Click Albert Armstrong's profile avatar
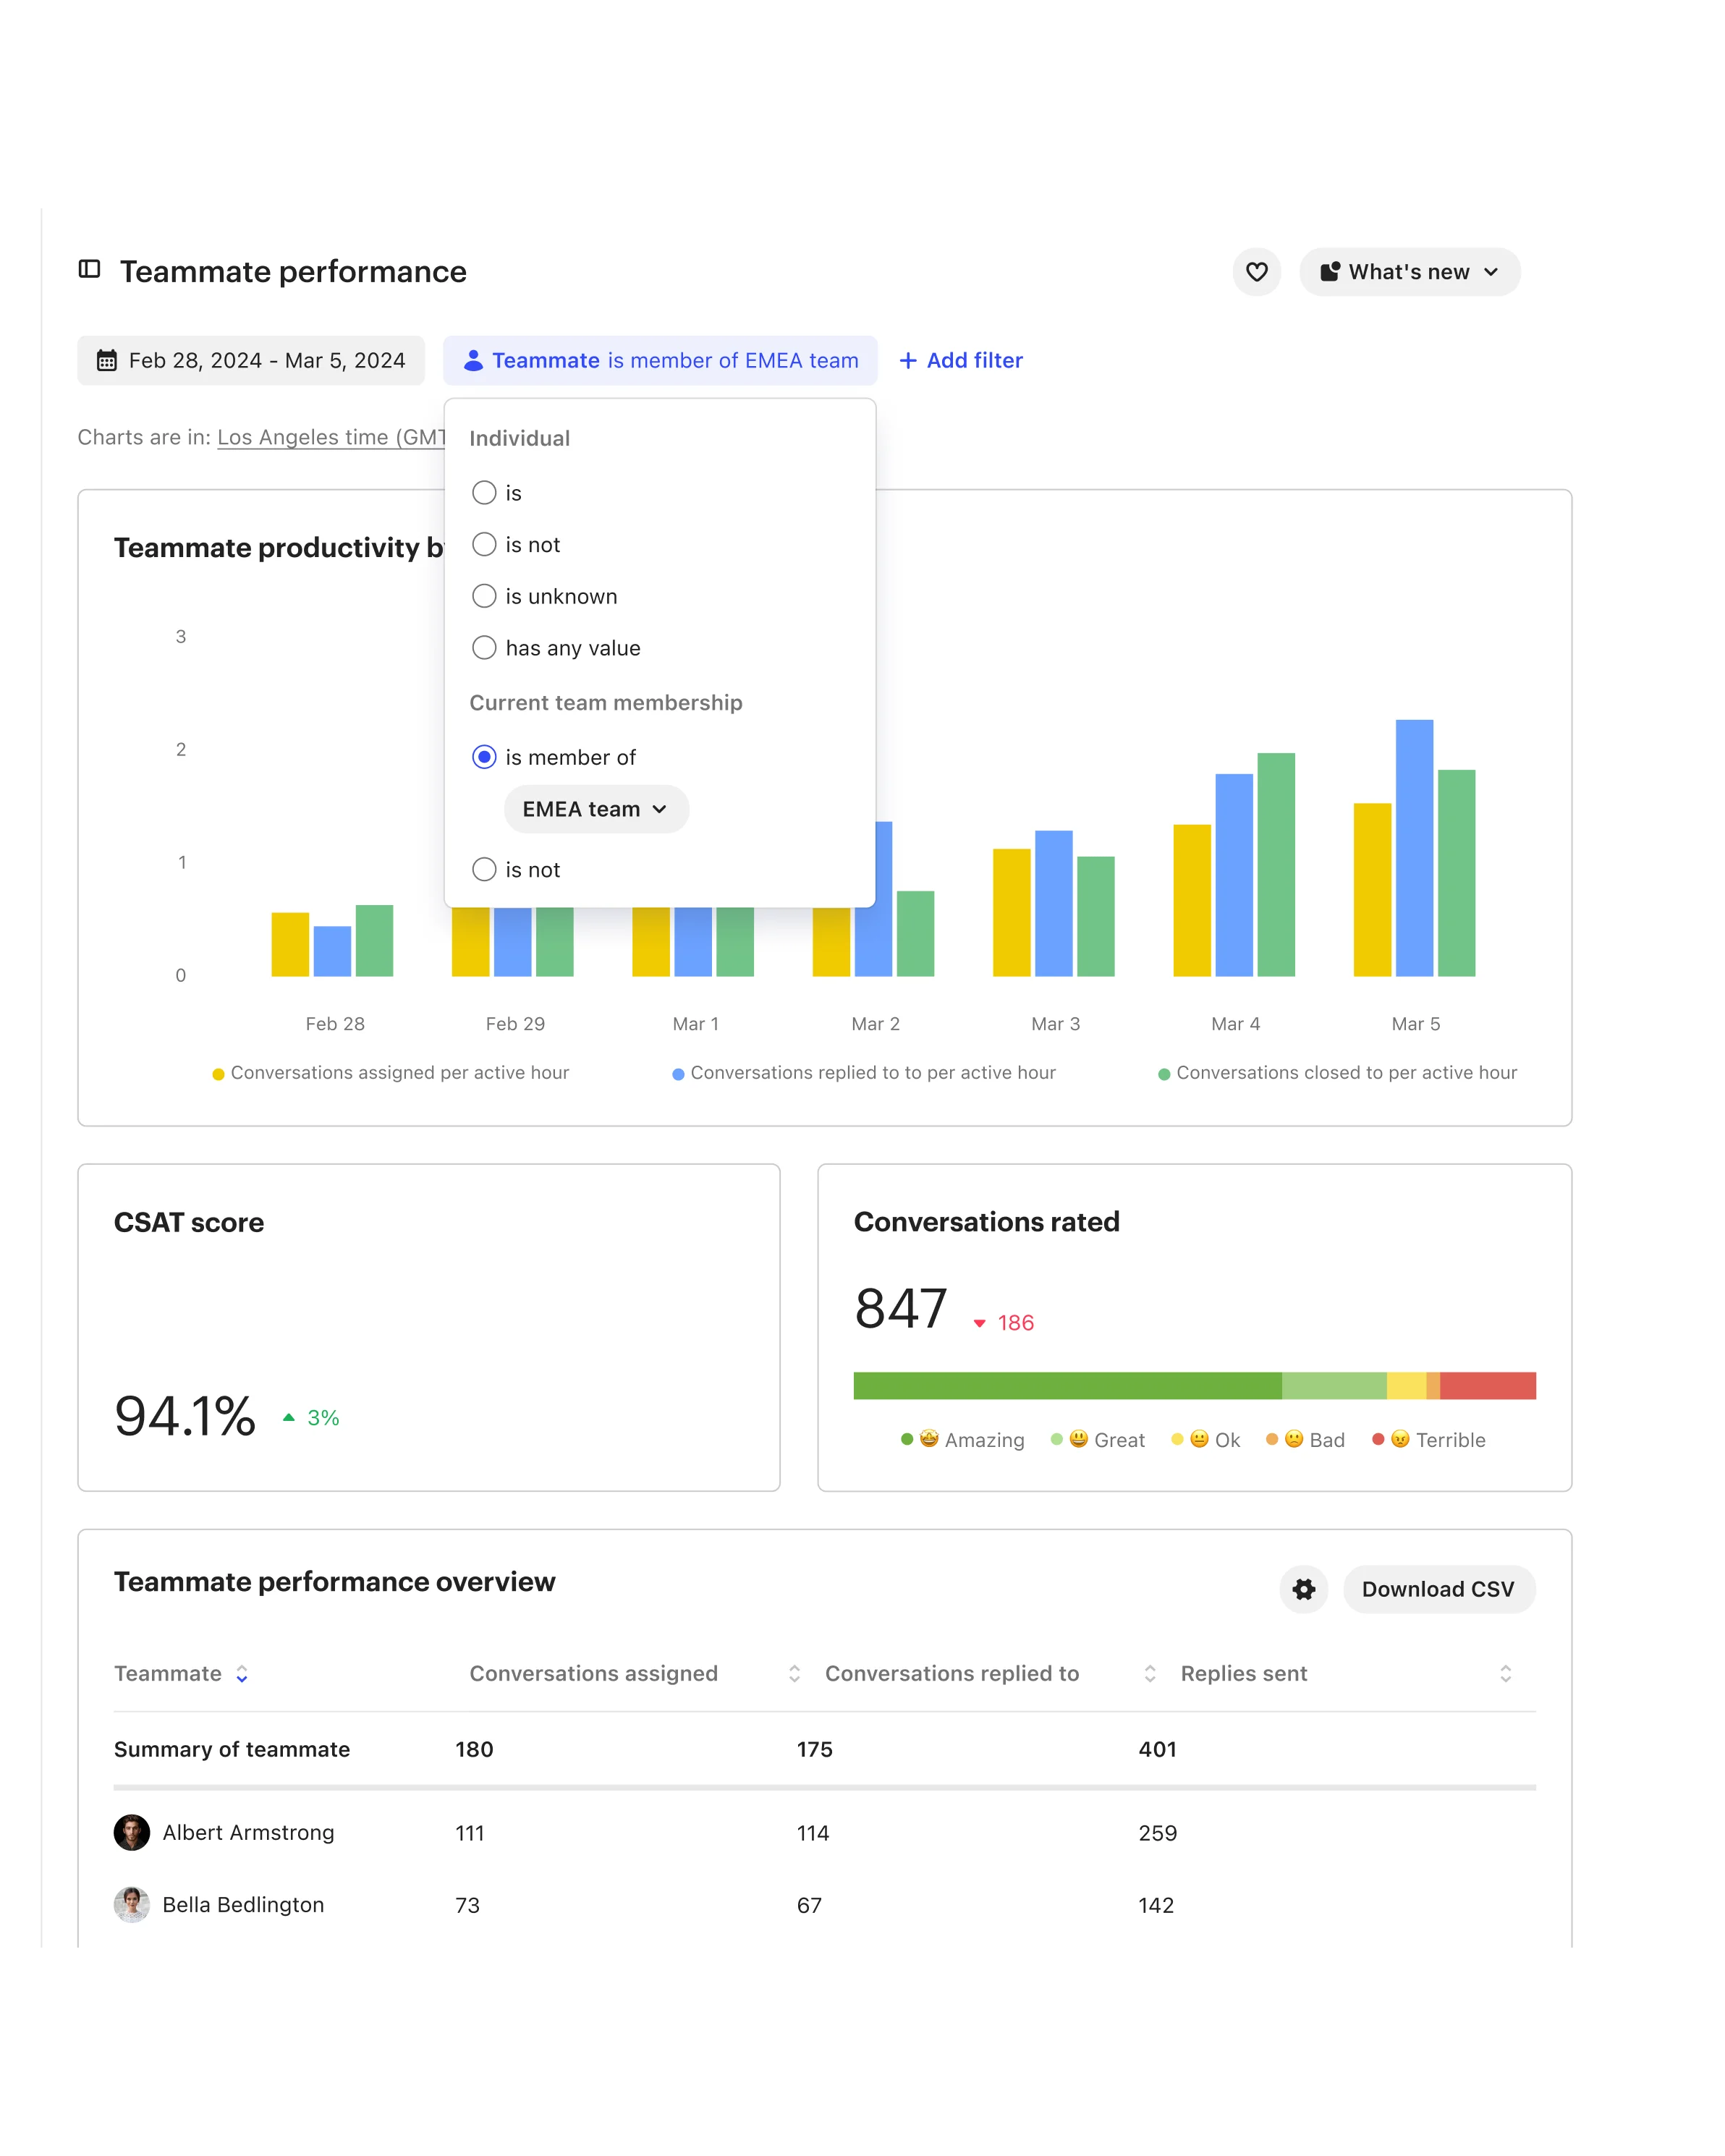 click(132, 1832)
